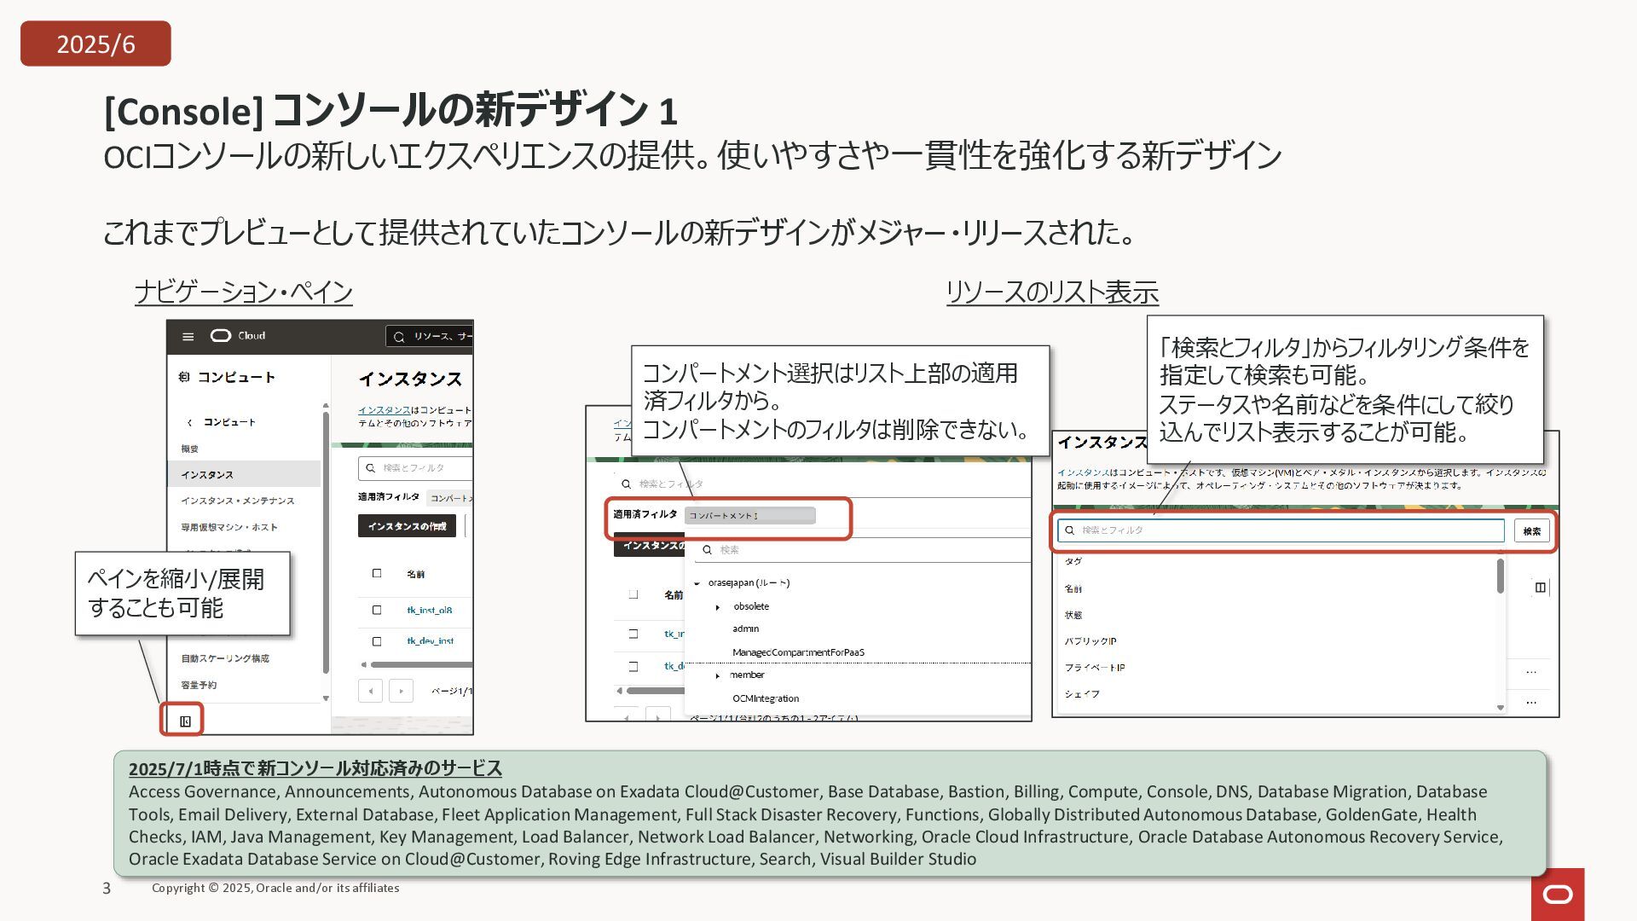Screen dimensions: 1637x921
Task: Collapse the navigation pane with the bottom-left icon
Action: (185, 721)
